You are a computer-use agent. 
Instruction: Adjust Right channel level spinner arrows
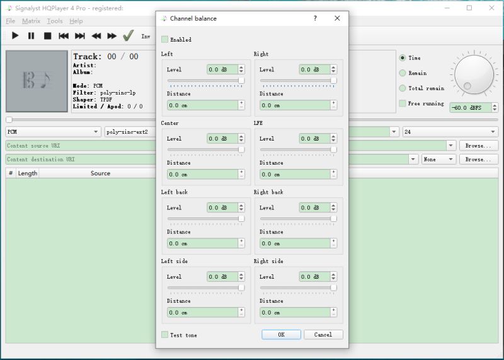334,69
